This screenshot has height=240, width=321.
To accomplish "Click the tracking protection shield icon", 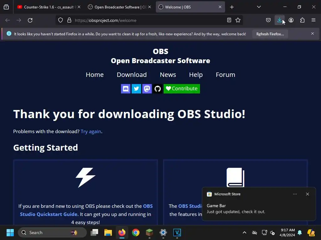I will click(61, 20).
